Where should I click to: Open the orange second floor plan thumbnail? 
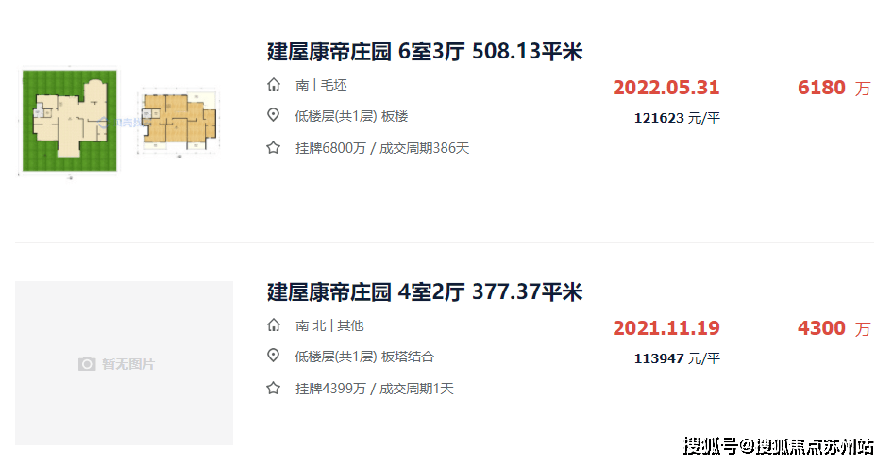click(178, 122)
